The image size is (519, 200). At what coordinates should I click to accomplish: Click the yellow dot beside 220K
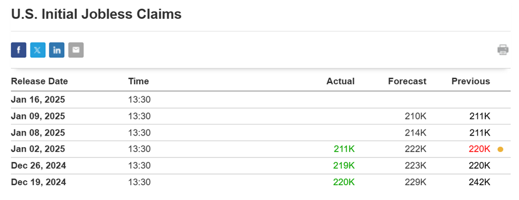(500, 149)
